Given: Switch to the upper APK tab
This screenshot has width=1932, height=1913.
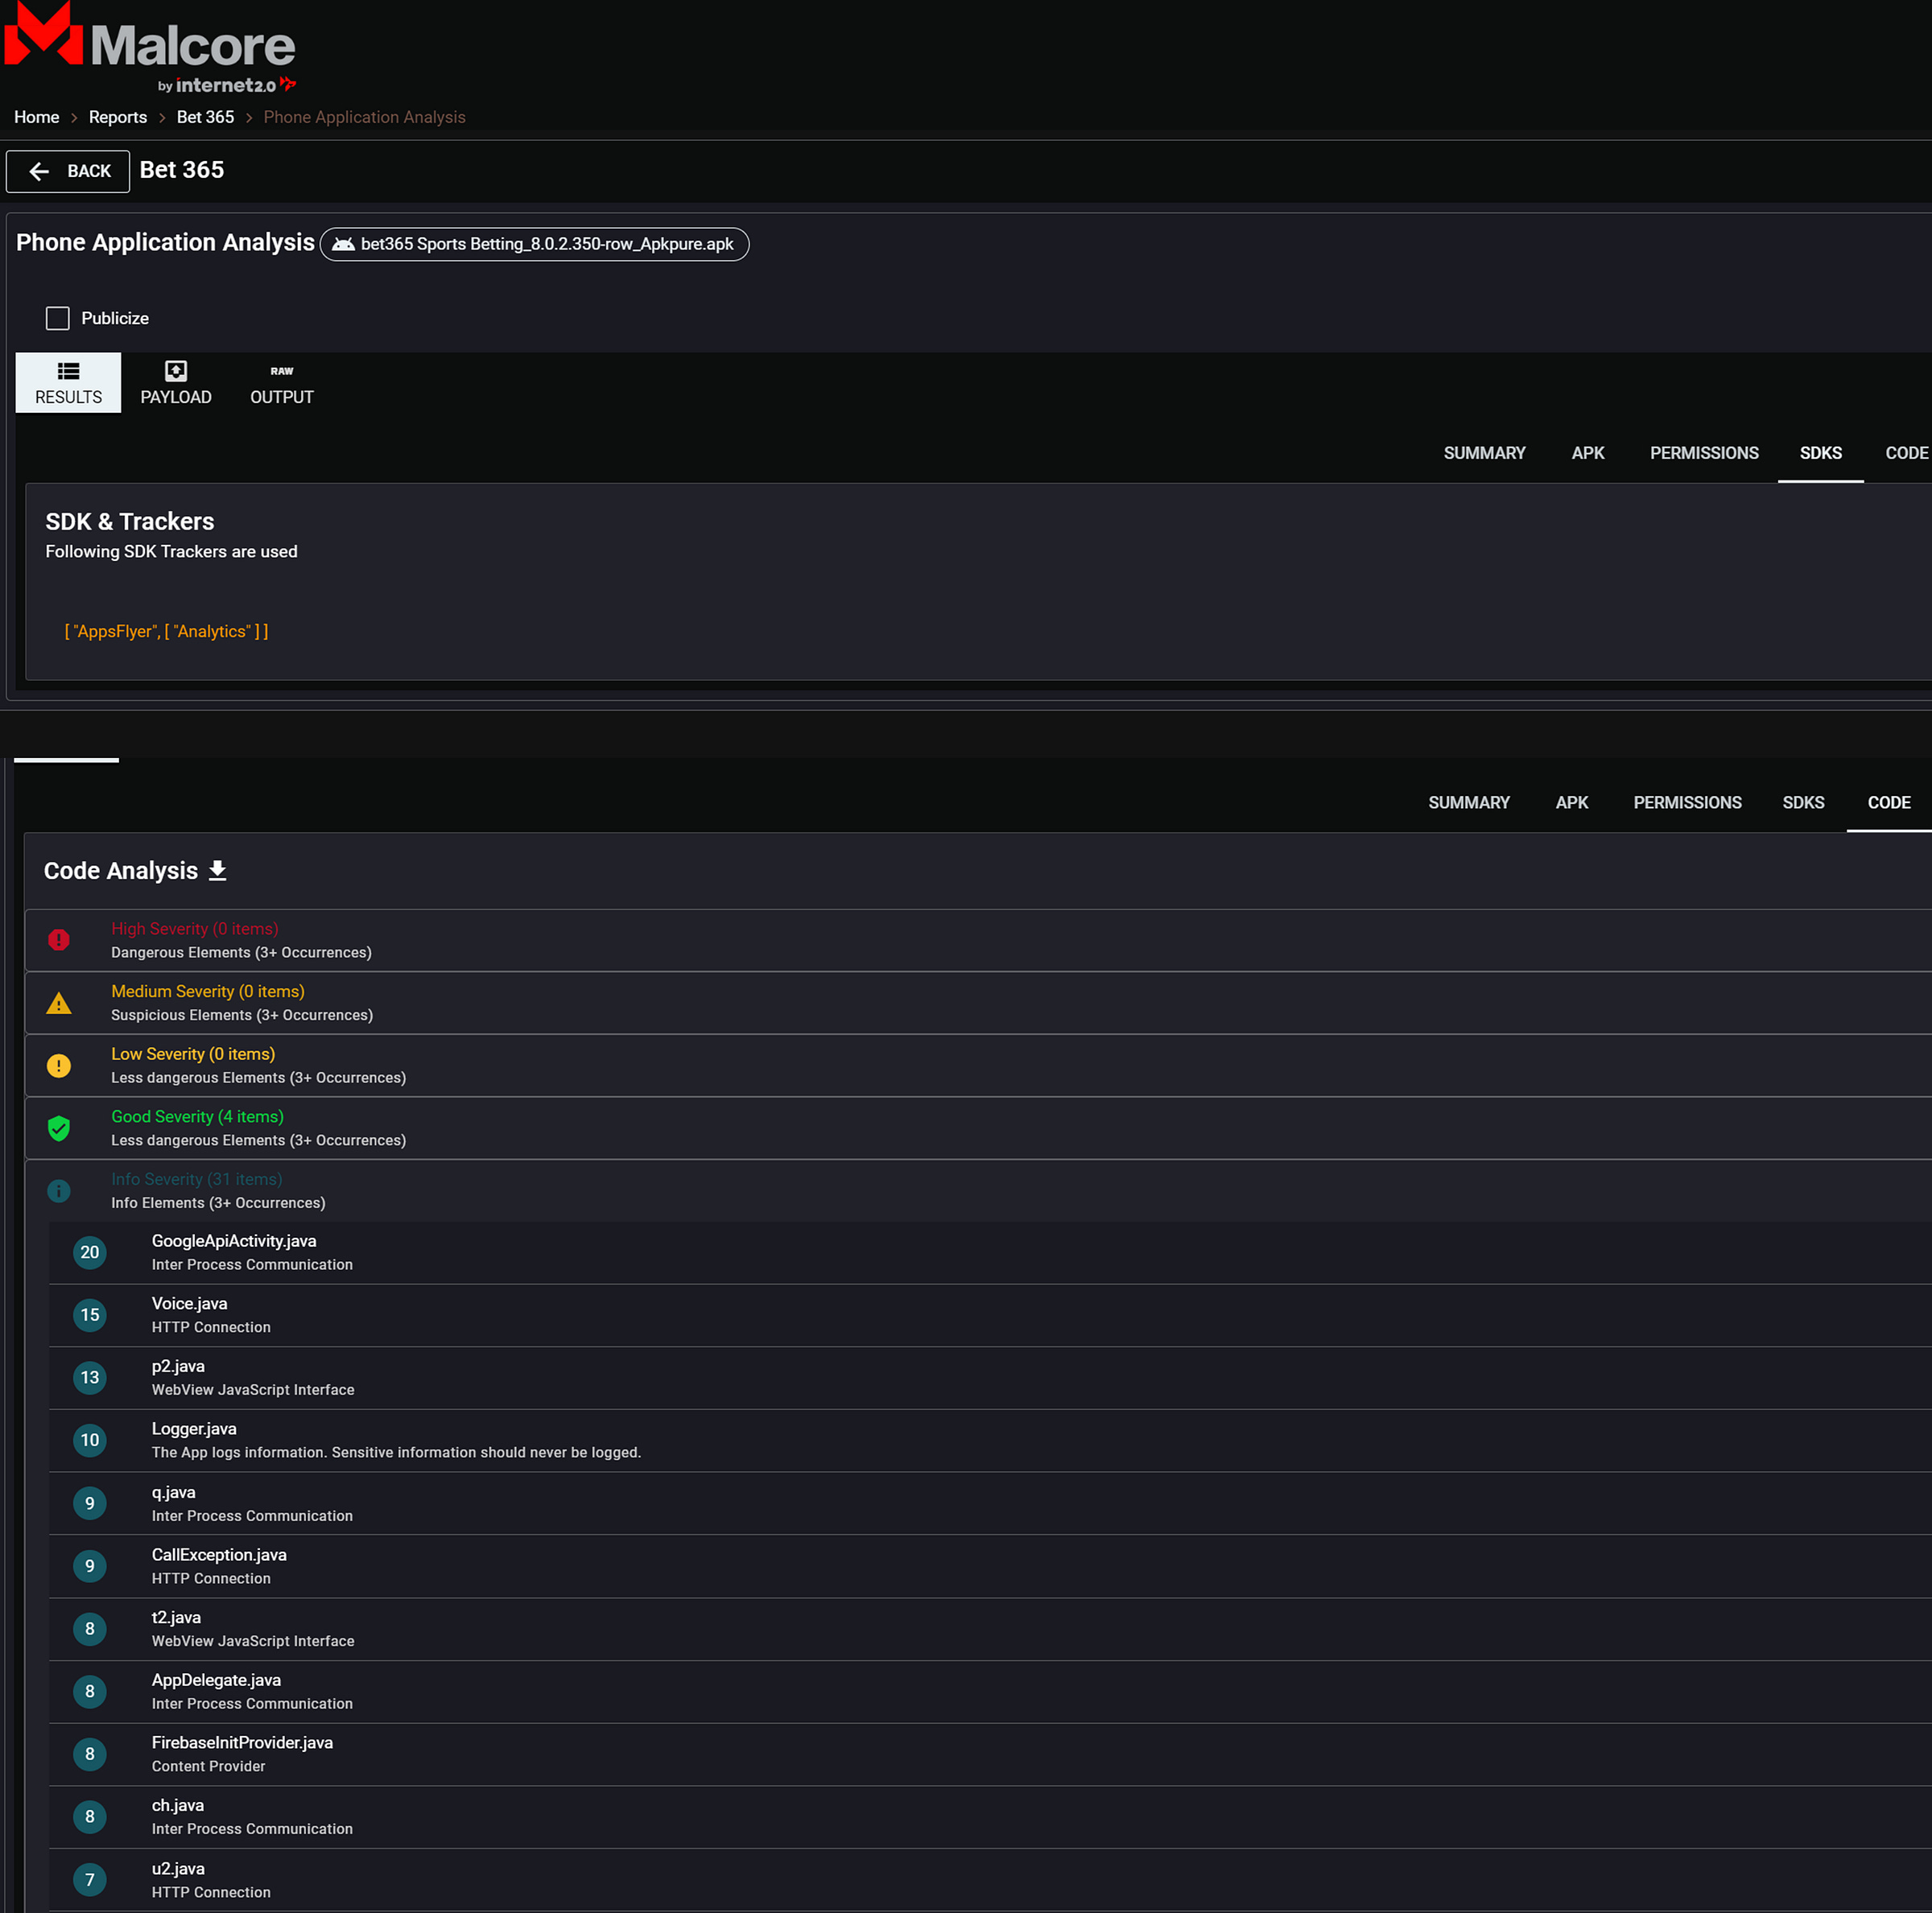Looking at the screenshot, I should [1587, 453].
